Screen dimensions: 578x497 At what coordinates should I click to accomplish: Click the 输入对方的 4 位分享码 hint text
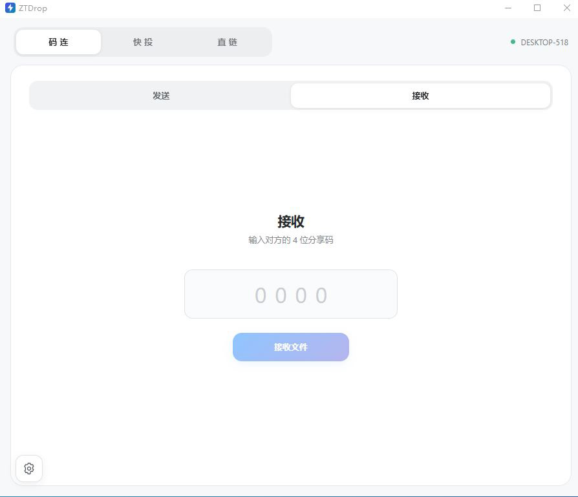(291, 240)
